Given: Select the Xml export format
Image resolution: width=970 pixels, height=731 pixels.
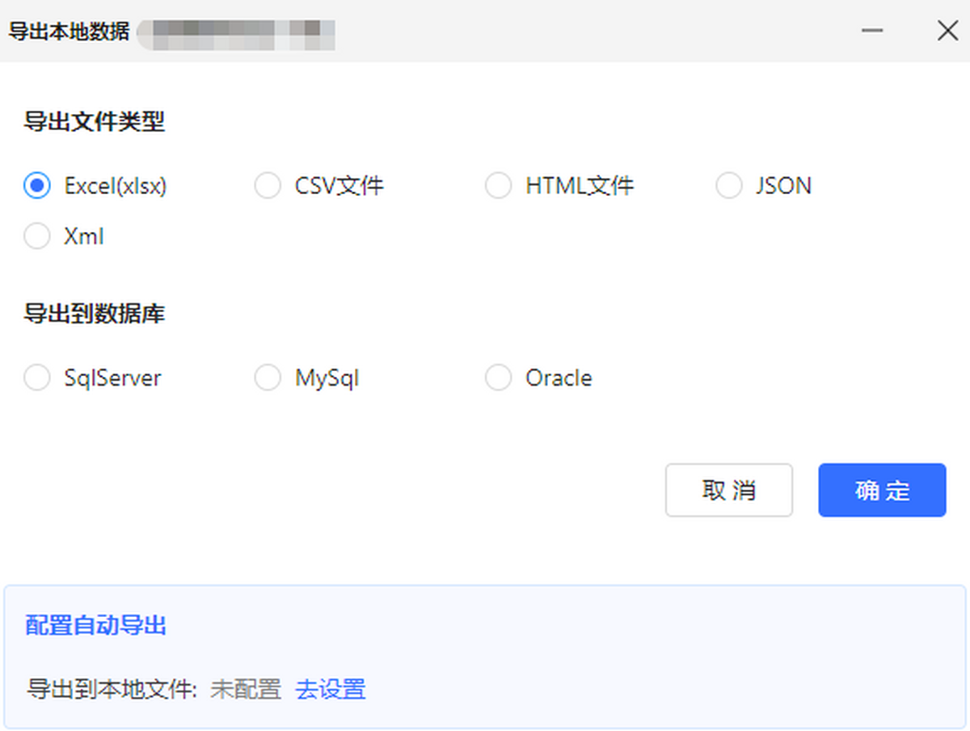Looking at the screenshot, I should (x=36, y=236).
